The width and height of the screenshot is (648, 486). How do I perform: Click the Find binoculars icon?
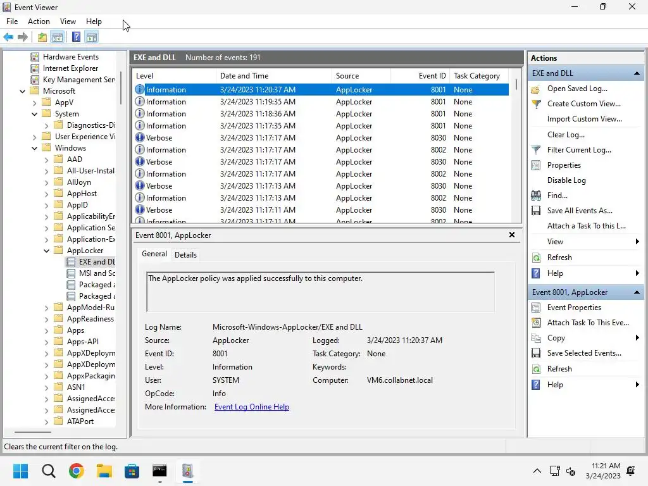535,196
